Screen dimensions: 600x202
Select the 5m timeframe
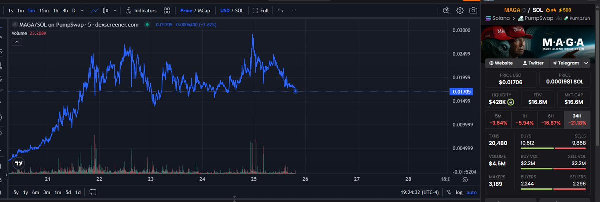pos(31,10)
